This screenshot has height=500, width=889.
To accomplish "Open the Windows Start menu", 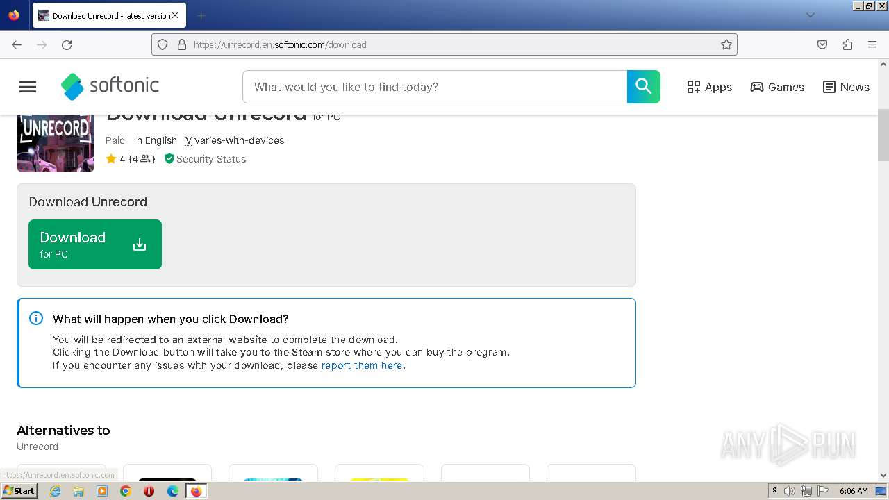I will (x=19, y=491).
